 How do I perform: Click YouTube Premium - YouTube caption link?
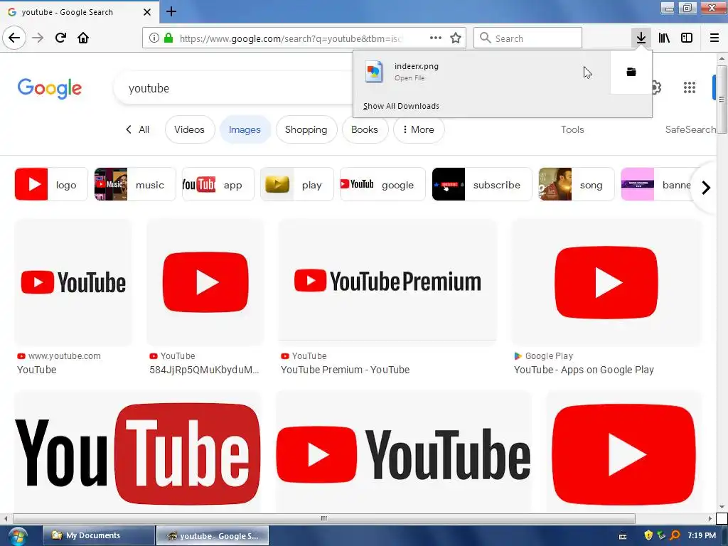345,370
